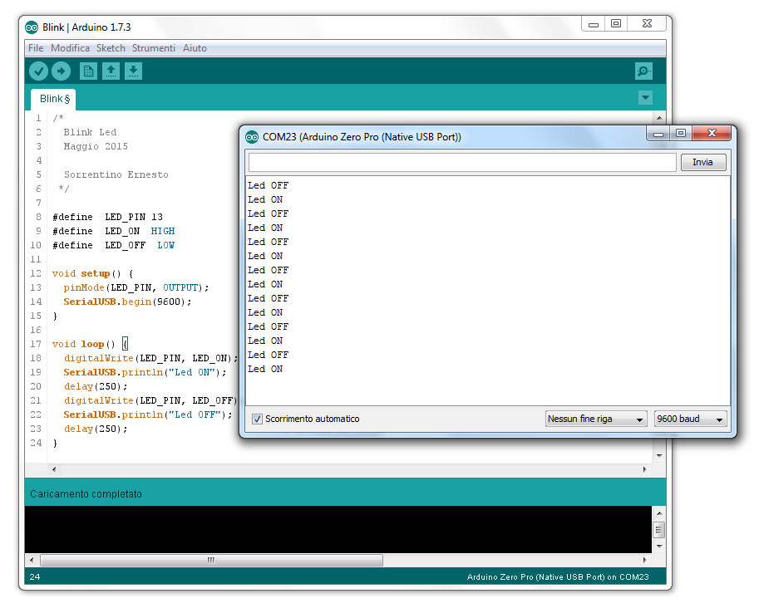This screenshot has height=613, width=759.
Task: Click the serial monitor text input field
Action: pos(462,162)
